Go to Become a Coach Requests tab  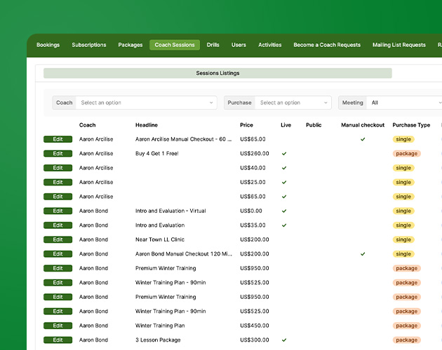pos(327,45)
